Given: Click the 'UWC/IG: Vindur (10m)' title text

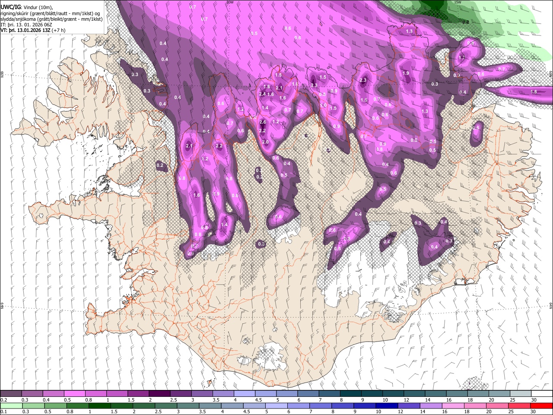Looking at the screenshot, I should 26,7.
